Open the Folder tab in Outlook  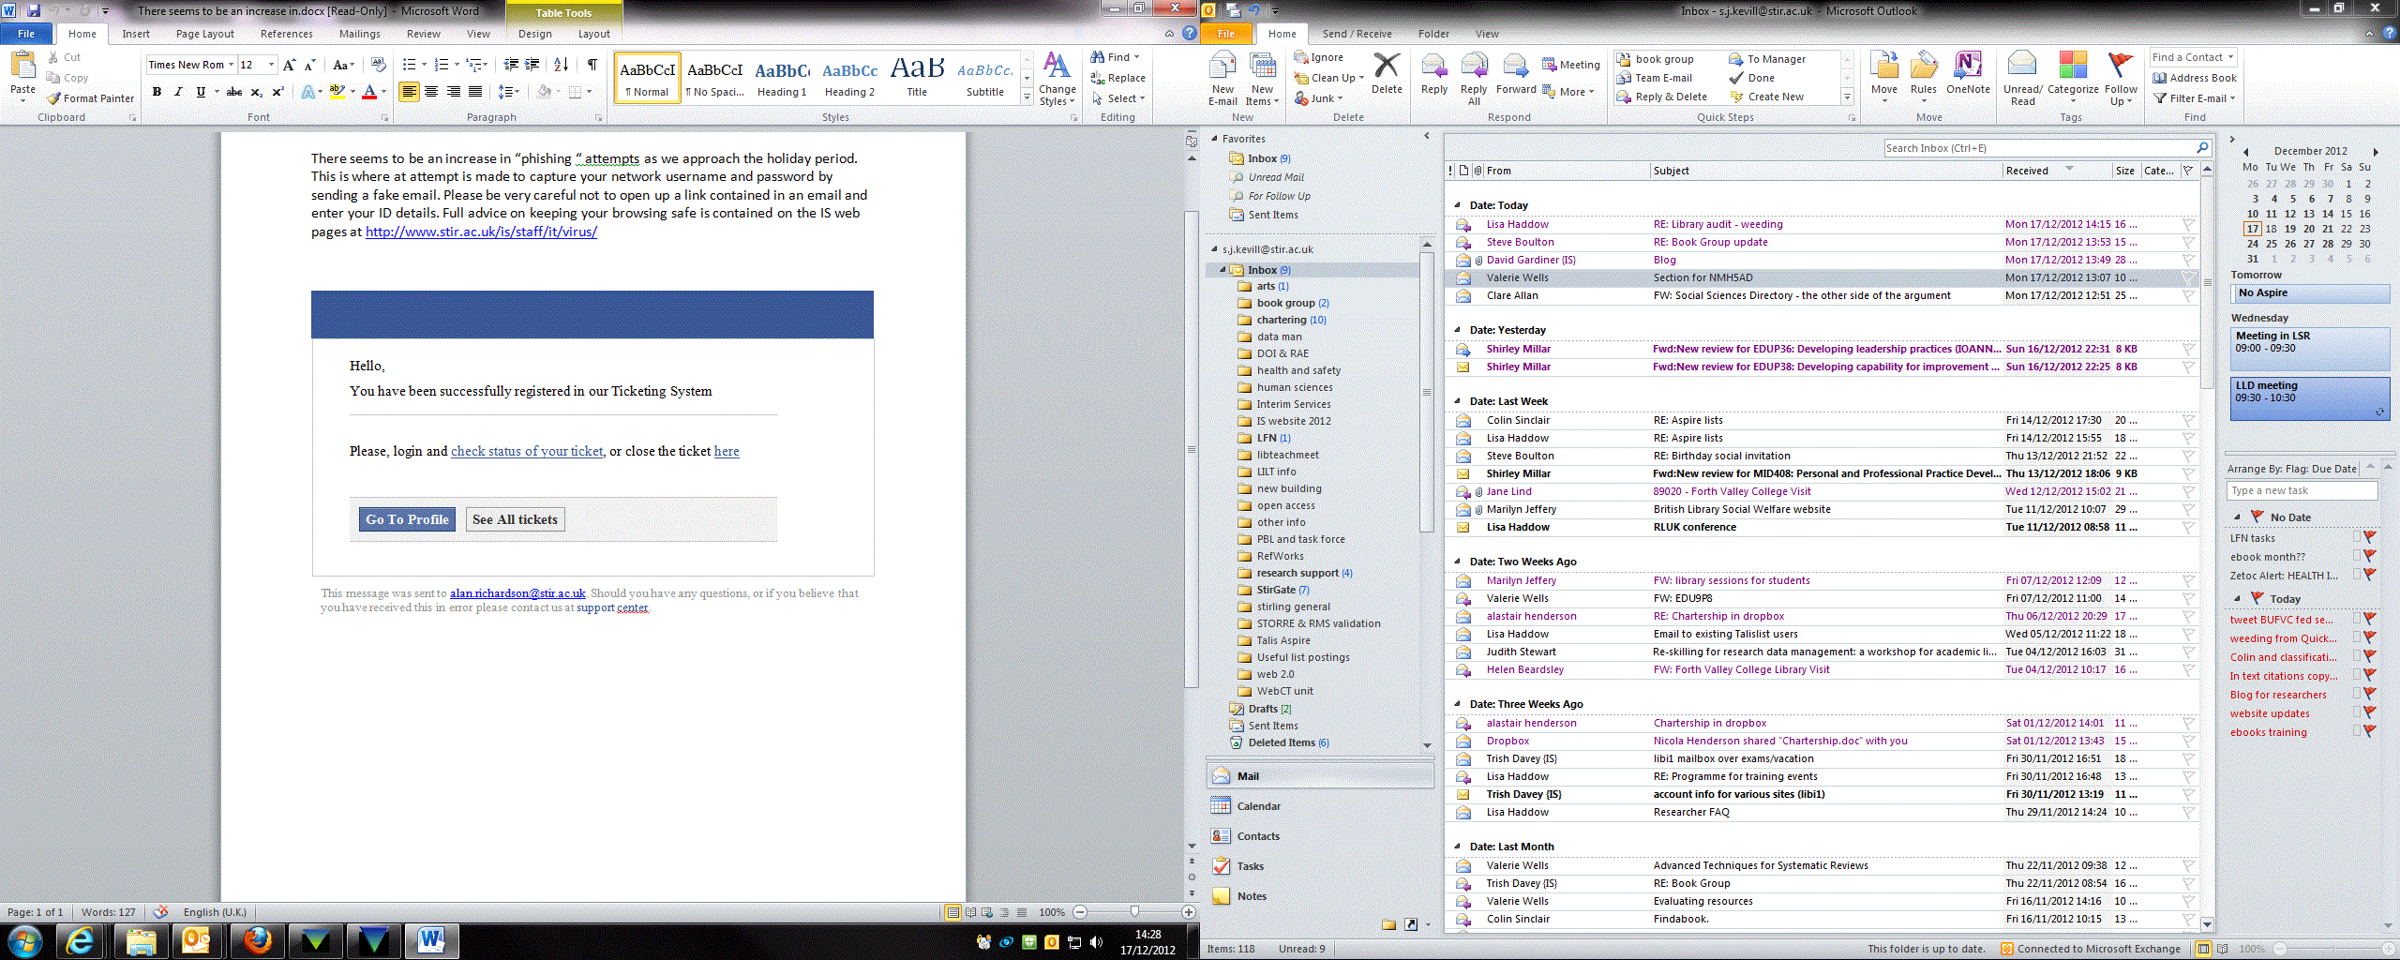click(1433, 34)
